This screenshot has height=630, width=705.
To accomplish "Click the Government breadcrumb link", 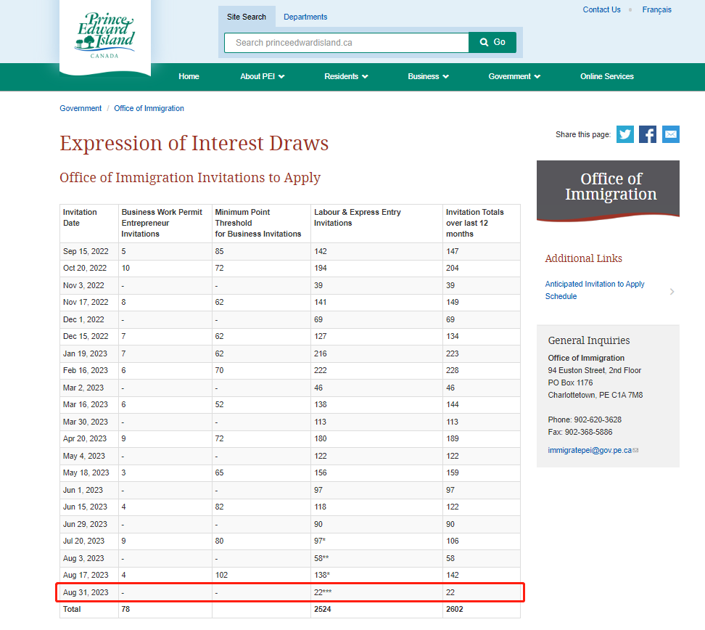I will point(81,108).
